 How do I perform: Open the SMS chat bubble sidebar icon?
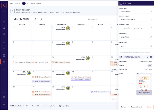4,49
